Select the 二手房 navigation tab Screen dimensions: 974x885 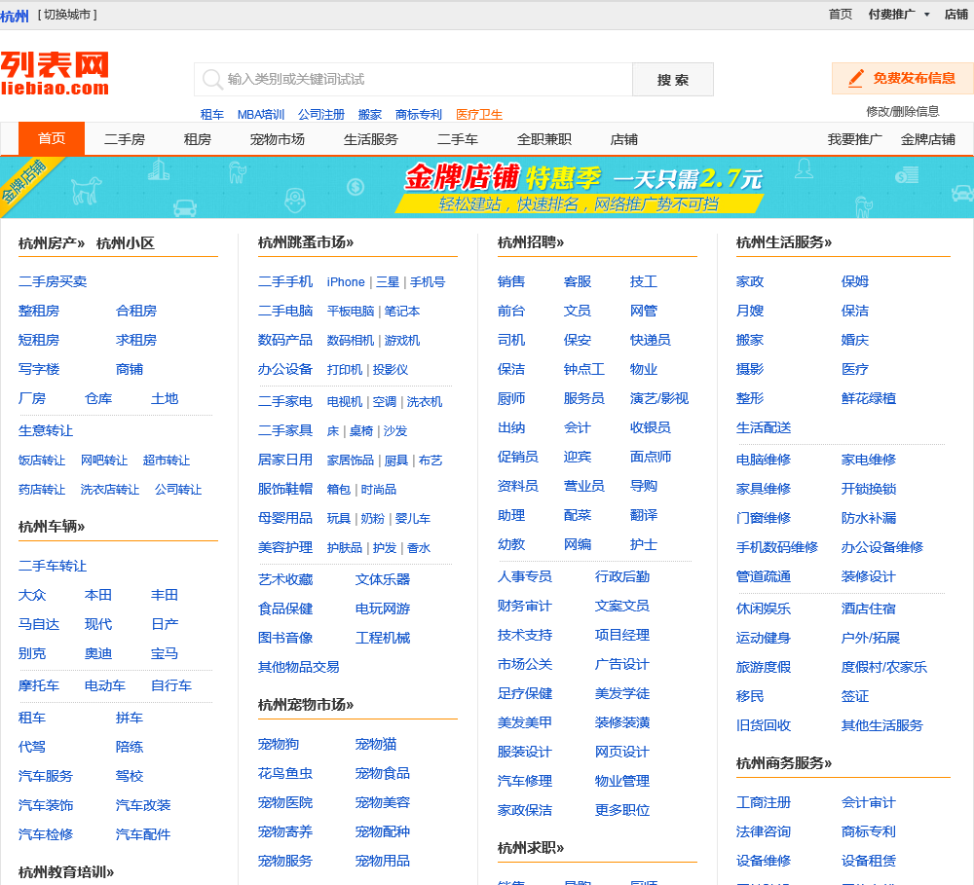(125, 139)
